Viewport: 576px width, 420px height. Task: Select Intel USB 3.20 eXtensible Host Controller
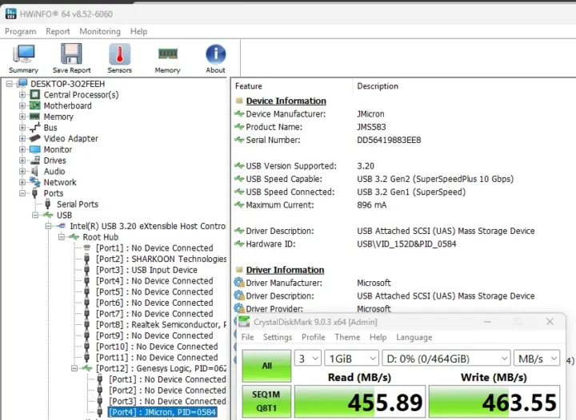[x=148, y=226]
